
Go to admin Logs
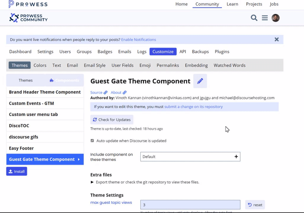tap(142, 52)
